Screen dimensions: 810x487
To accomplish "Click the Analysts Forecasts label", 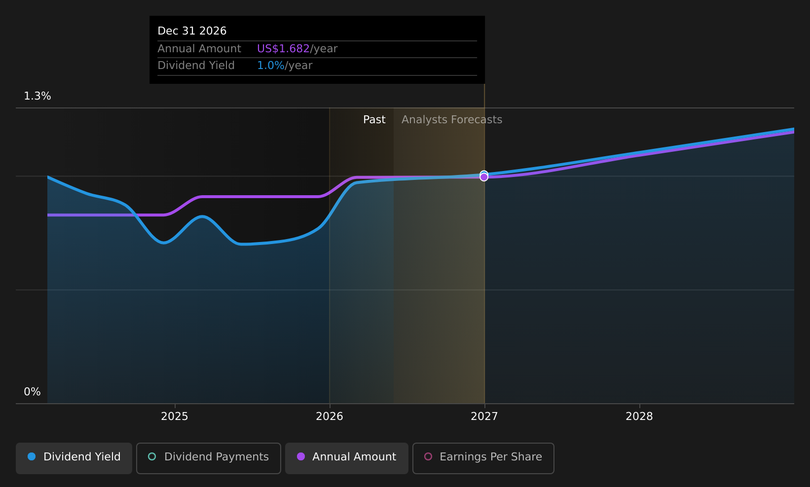I will click(452, 120).
